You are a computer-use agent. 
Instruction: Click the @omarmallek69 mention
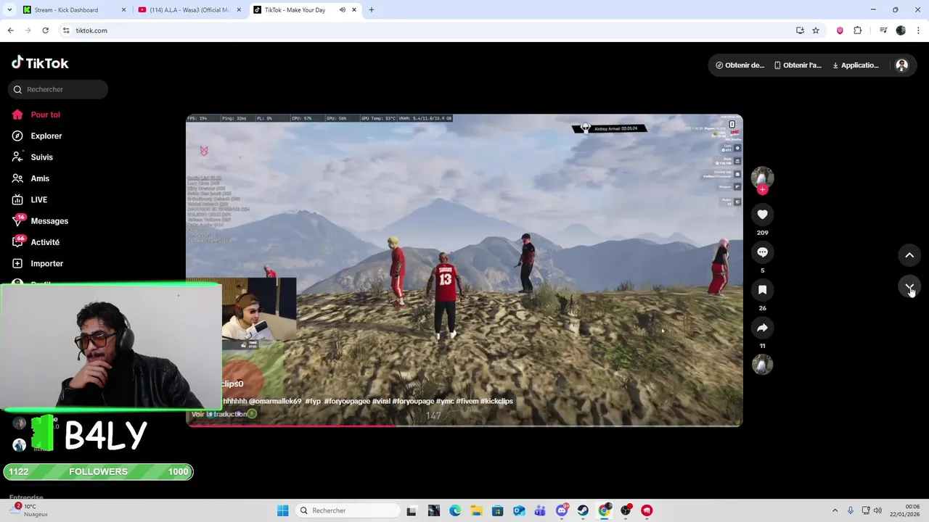pyautogui.click(x=275, y=401)
